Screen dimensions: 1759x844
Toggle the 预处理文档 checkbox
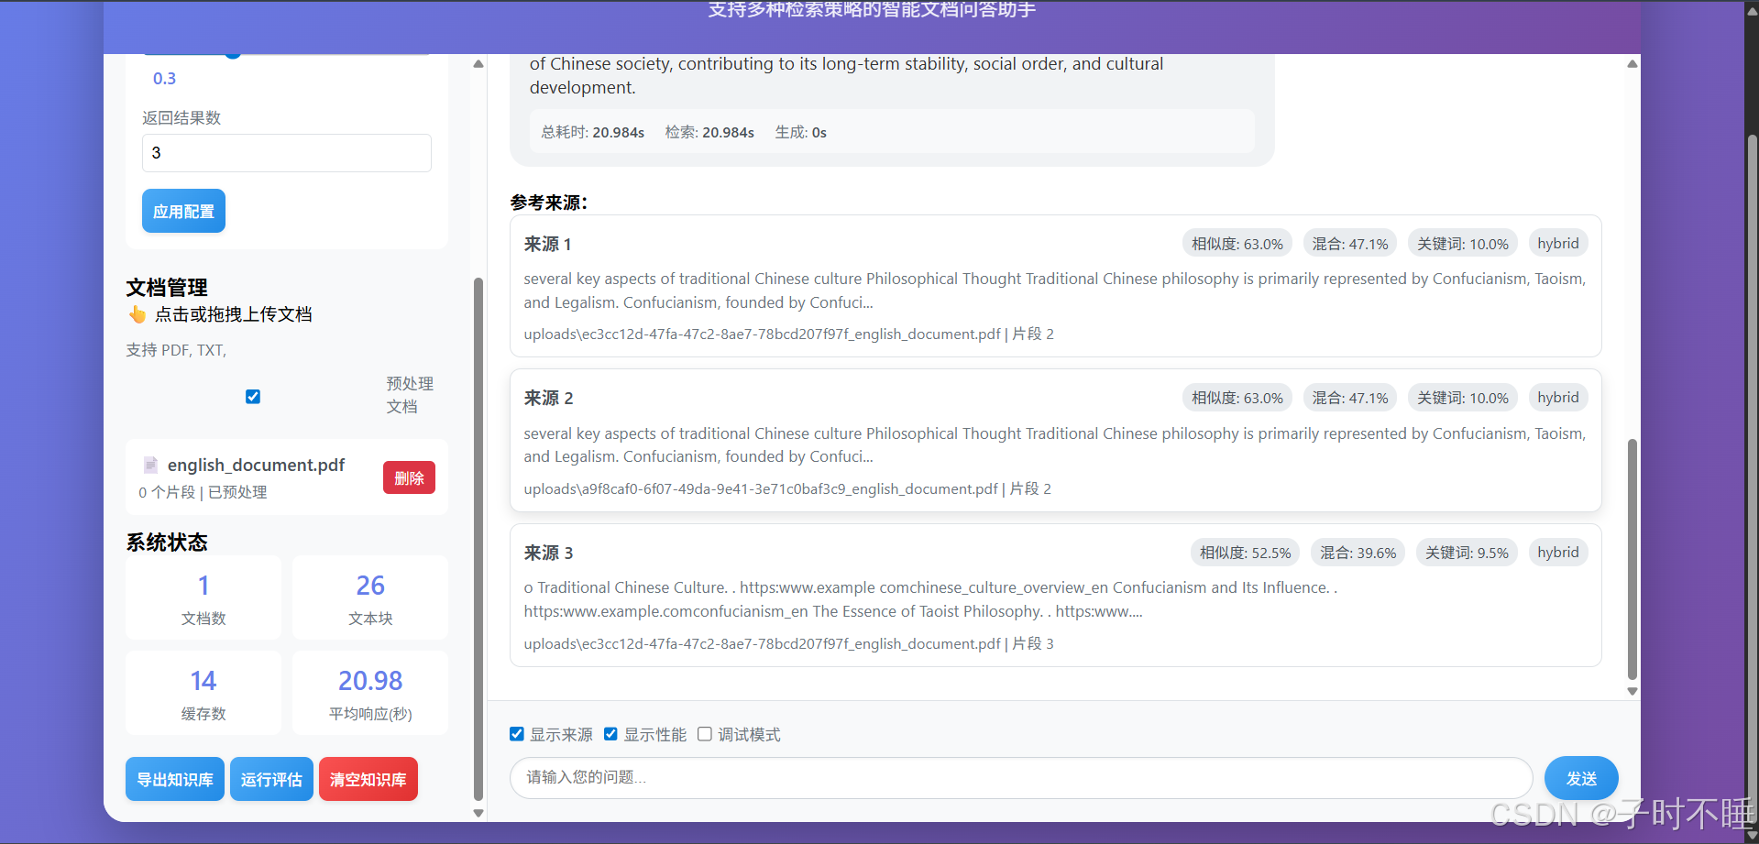[253, 396]
